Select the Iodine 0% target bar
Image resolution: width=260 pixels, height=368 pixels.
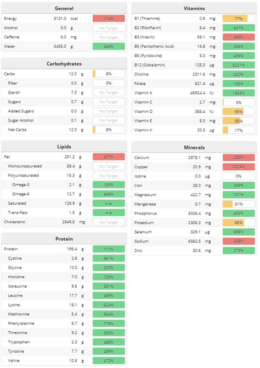(x=239, y=176)
